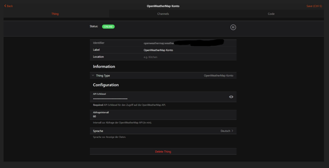
Task: Go back using the Back link
Action: point(8,6)
